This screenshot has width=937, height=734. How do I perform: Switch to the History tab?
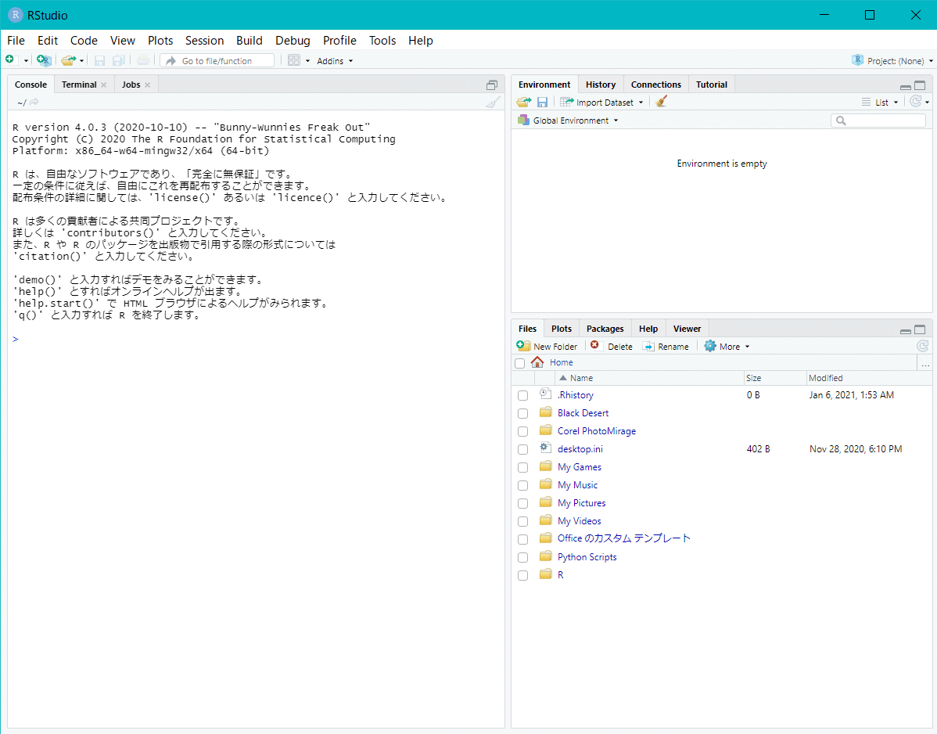tap(600, 85)
